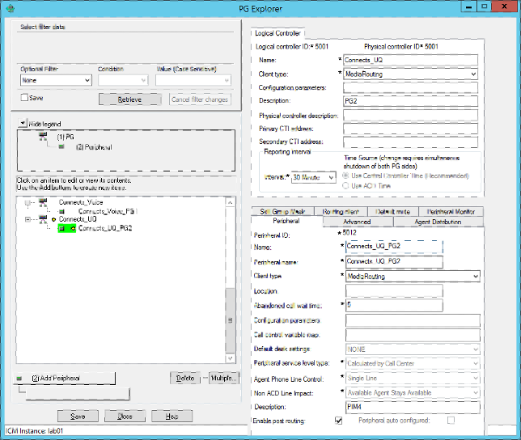Collapse the Connects_UQ tree node

[x=28, y=219]
